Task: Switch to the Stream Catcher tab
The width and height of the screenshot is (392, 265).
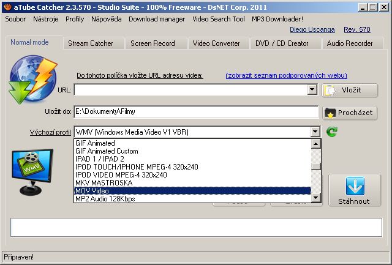Action: (93, 43)
